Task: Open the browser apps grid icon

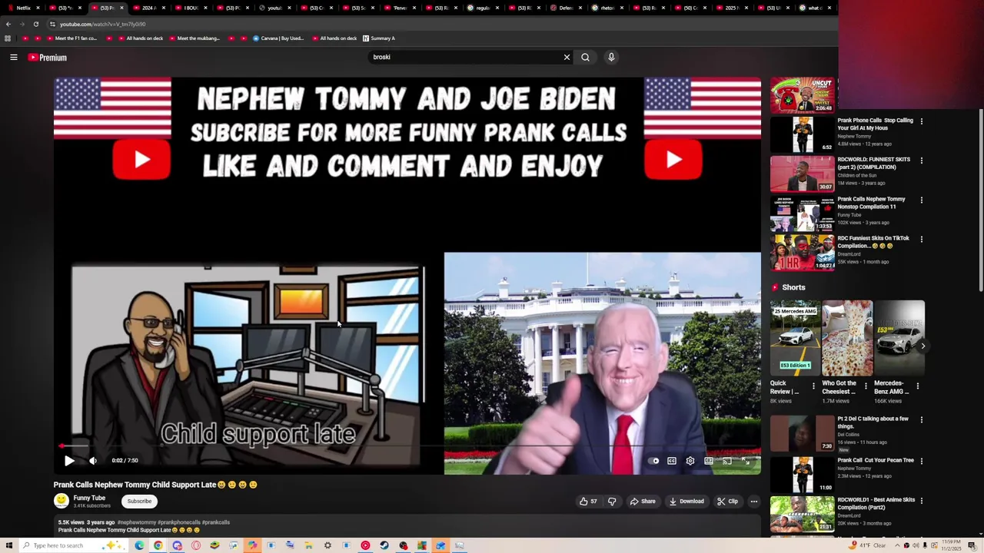Action: [8, 38]
